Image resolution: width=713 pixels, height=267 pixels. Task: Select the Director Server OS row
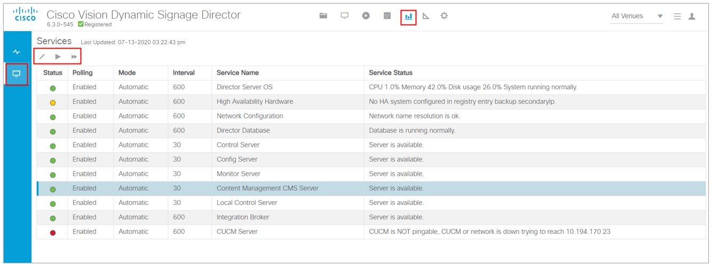pos(371,87)
